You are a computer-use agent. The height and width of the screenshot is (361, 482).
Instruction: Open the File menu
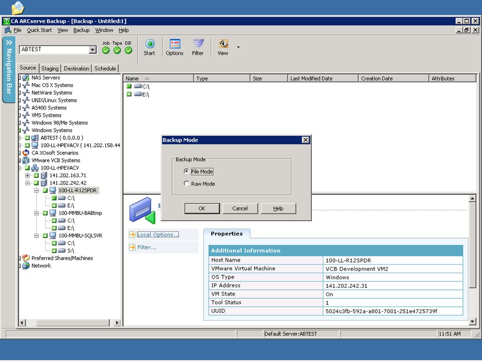click(x=18, y=30)
